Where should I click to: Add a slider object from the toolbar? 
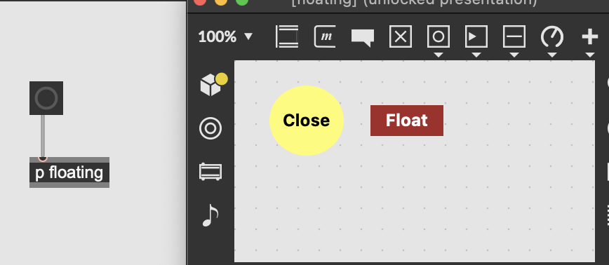[514, 37]
